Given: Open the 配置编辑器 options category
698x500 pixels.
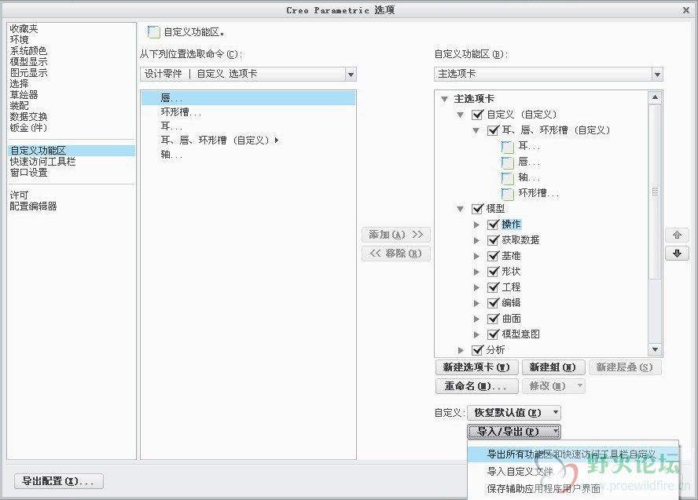Looking at the screenshot, I should [33, 206].
